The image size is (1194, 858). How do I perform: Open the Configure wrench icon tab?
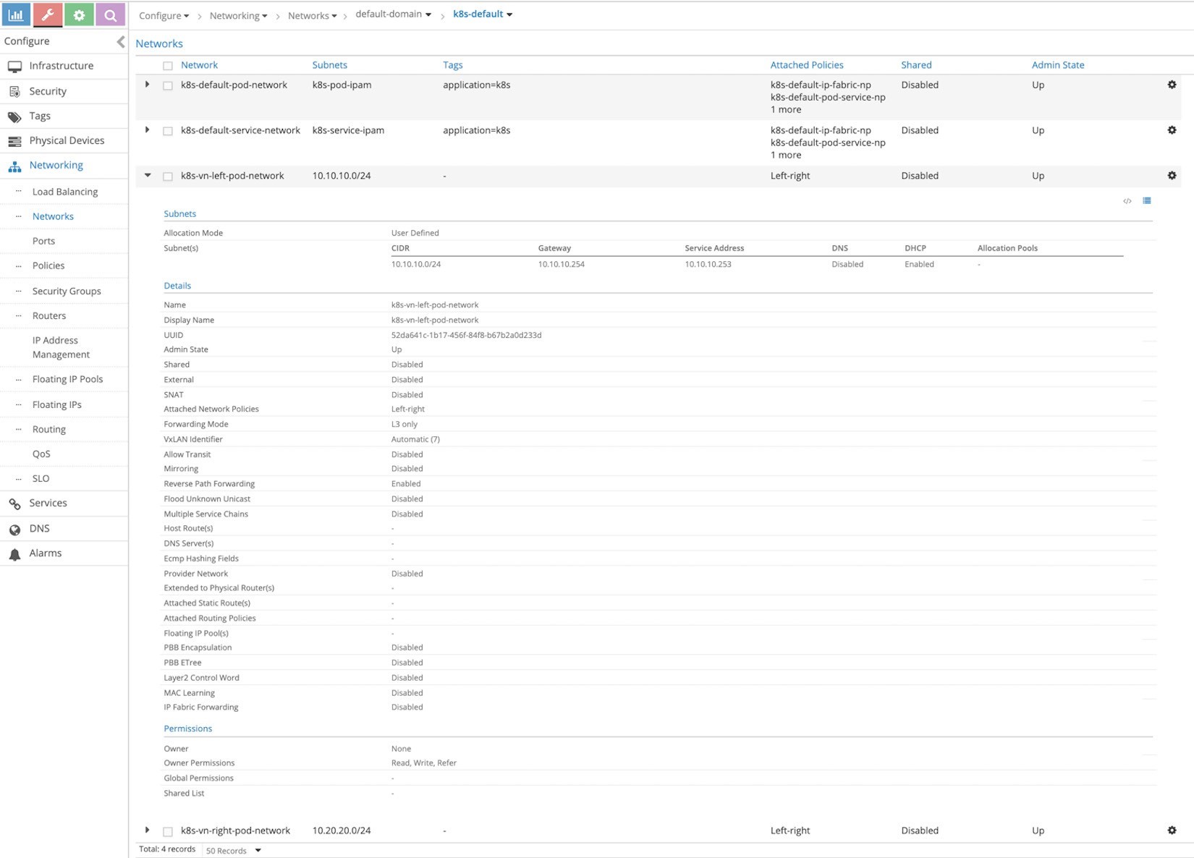[48, 14]
